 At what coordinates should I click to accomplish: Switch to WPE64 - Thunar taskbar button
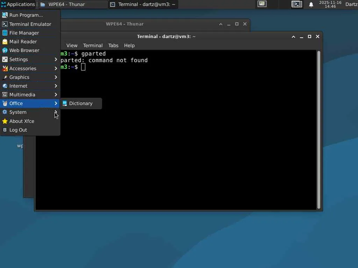(x=73, y=4)
